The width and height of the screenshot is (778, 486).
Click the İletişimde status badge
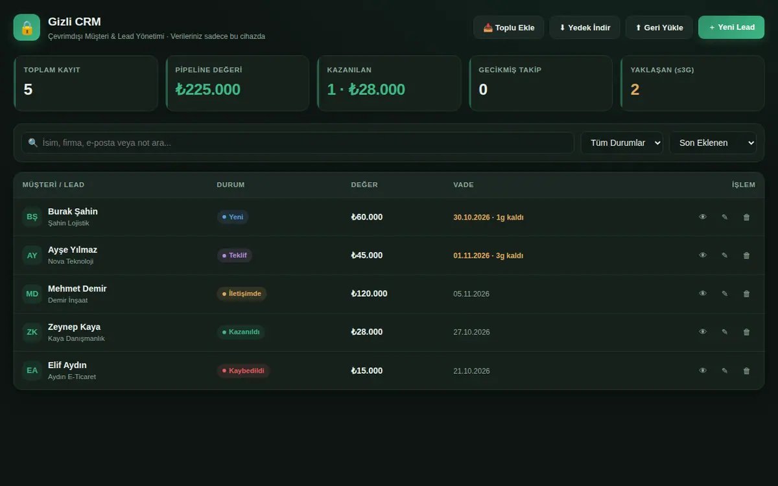pyautogui.click(x=242, y=294)
